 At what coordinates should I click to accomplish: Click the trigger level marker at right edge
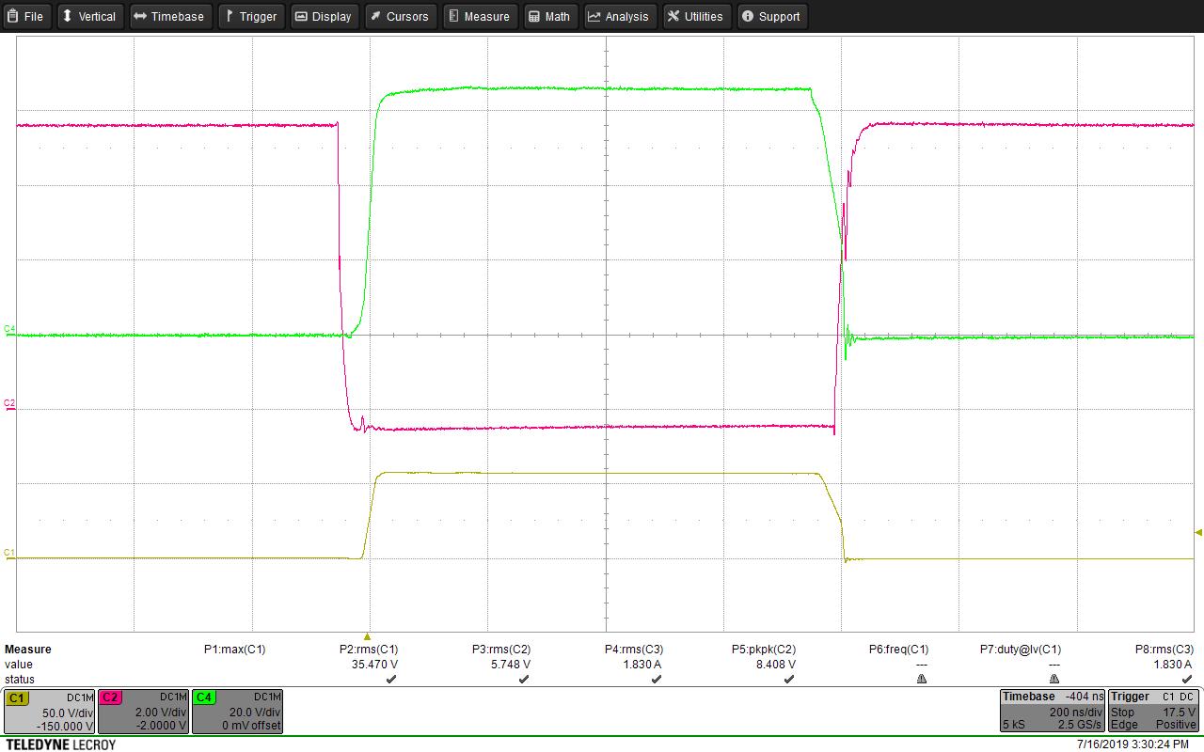1198,532
